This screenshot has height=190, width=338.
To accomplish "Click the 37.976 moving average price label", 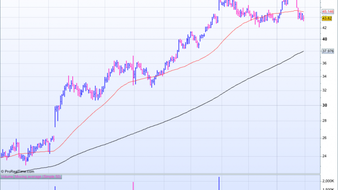I will click(328, 51).
